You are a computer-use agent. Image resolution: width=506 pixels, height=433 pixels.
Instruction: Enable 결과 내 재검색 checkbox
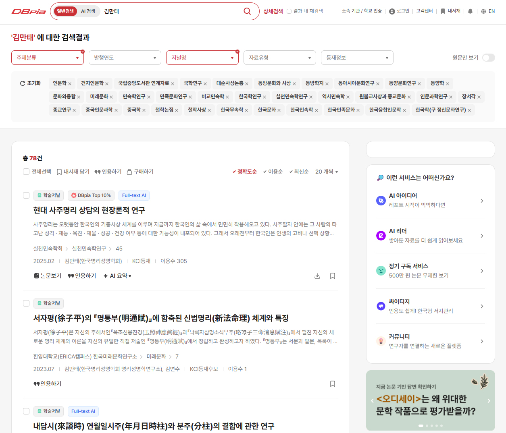point(289,11)
